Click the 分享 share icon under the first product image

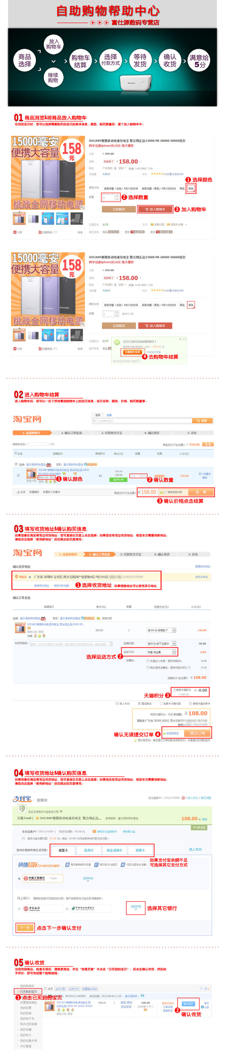click(x=18, y=232)
